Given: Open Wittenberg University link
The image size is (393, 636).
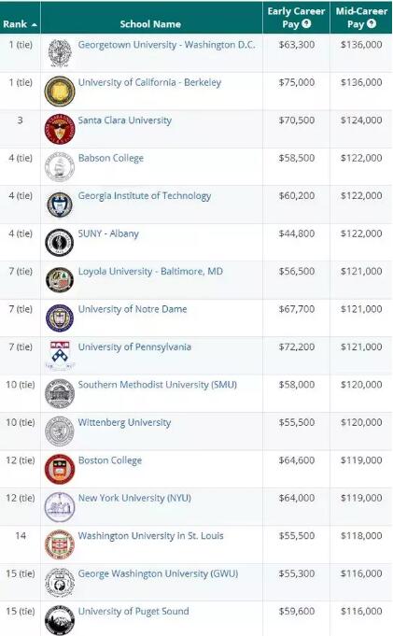Looking at the screenshot, I should point(124,422).
